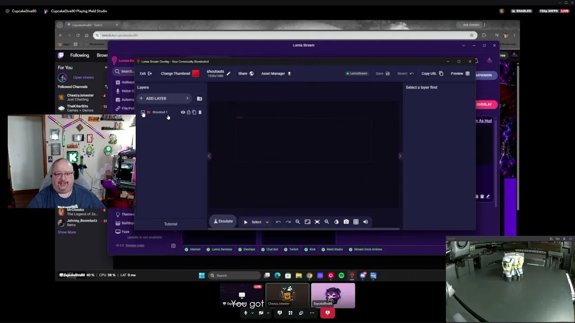Click the red Change Thumbnail swatch
The height and width of the screenshot is (323, 575).
[x=195, y=74]
